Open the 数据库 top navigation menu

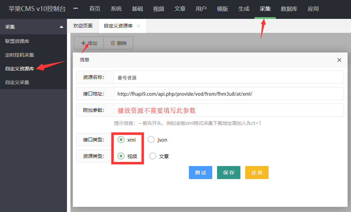[x=289, y=9]
